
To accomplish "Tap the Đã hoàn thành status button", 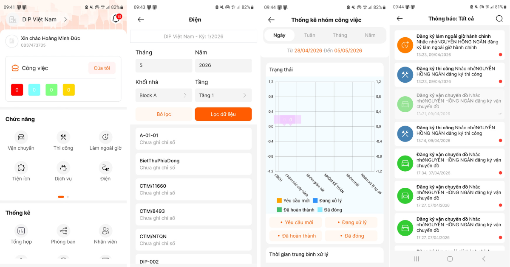I will (296, 236).
